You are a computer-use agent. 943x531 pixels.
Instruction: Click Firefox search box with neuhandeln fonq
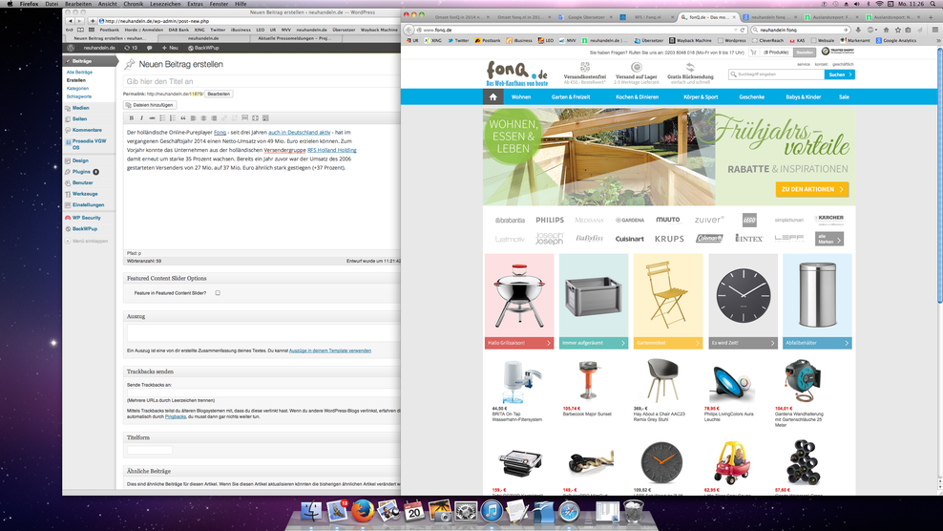800,30
